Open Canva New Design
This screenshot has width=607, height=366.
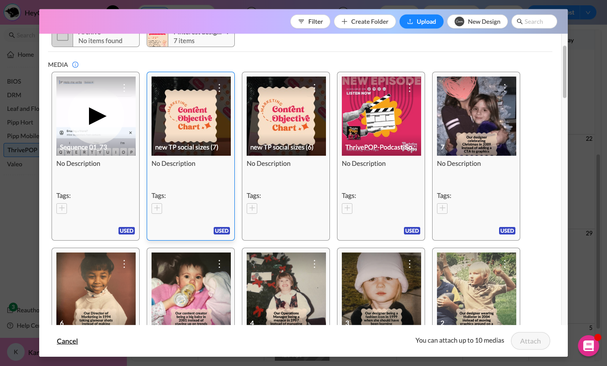pos(477,22)
